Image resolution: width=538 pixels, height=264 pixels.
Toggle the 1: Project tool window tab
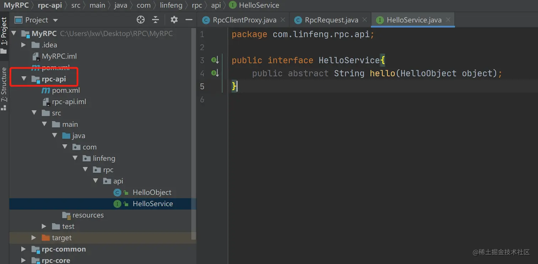pos(4,35)
